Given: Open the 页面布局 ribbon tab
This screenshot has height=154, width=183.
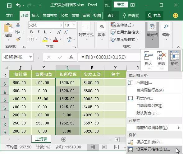Looking at the screenshot, I should [x=50, y=16].
